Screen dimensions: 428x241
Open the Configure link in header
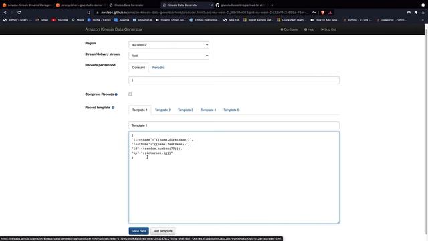[289, 29]
